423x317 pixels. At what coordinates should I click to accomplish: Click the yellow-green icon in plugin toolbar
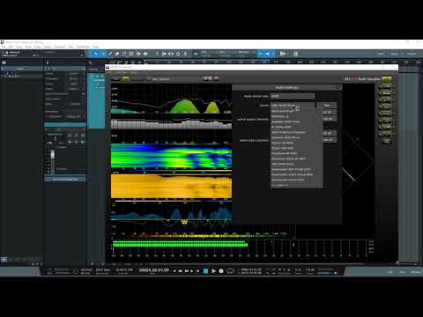125,79
